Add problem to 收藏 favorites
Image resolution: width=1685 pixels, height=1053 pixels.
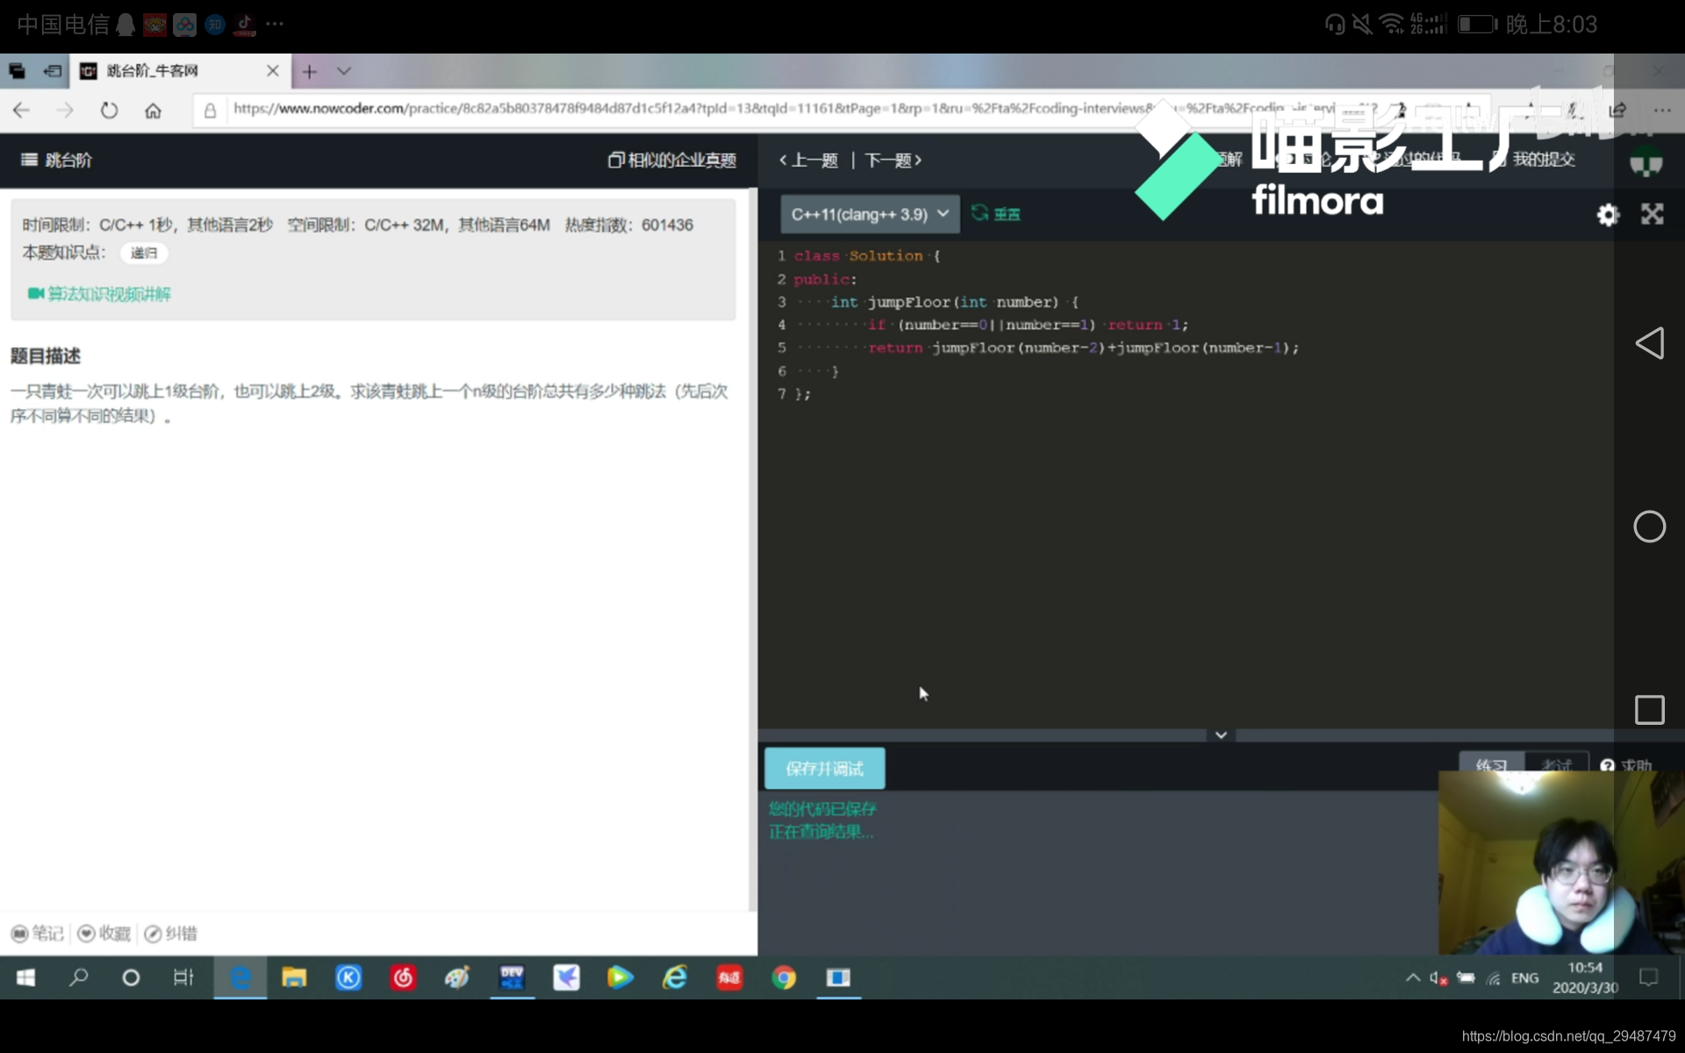point(104,934)
